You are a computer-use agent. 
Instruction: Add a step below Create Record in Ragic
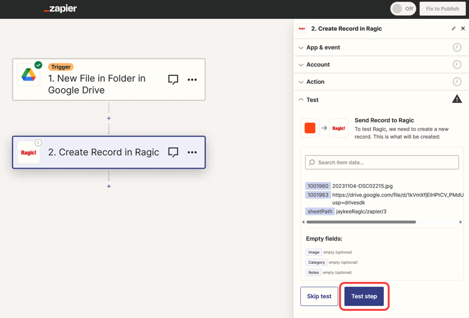coord(109,186)
